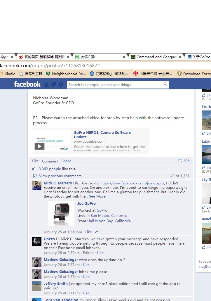The image size is (211, 301).
Task: Click 3,062 people likes link
Action: pos(50,169)
